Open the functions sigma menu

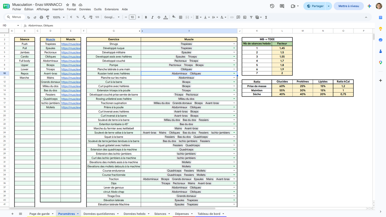click(x=266, y=17)
